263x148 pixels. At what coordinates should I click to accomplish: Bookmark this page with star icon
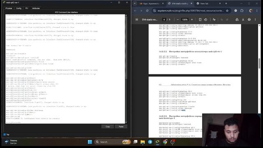point(227,11)
